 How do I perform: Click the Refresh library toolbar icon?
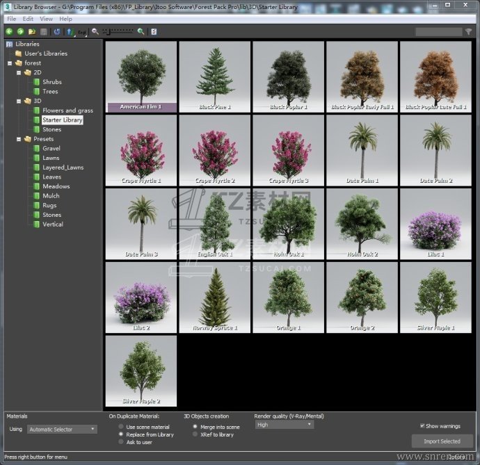point(56,31)
